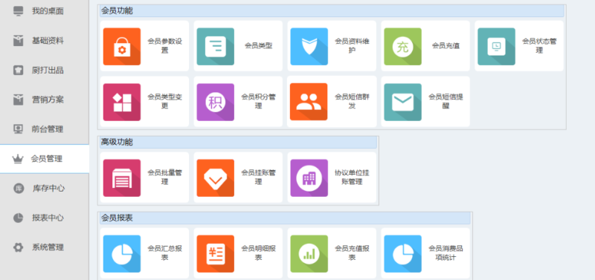Click the orange 会员明细报表 list icon
The width and height of the screenshot is (595, 280).
click(215, 253)
